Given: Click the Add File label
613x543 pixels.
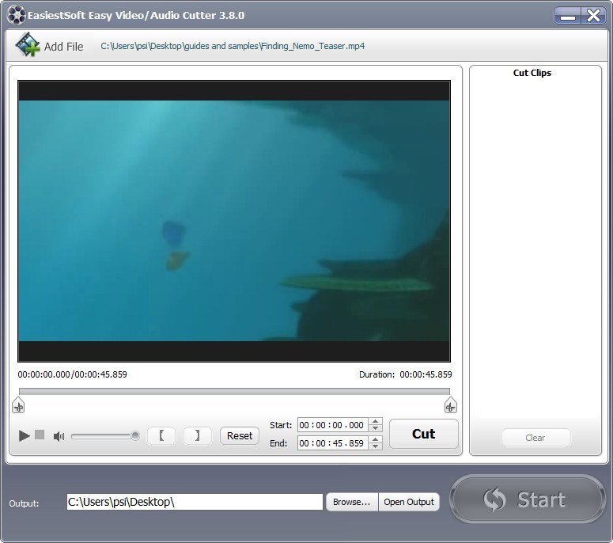Looking at the screenshot, I should pos(64,47).
